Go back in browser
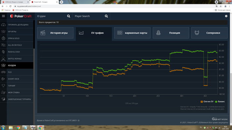The height and width of the screenshot is (130, 232). (x=3, y=6)
